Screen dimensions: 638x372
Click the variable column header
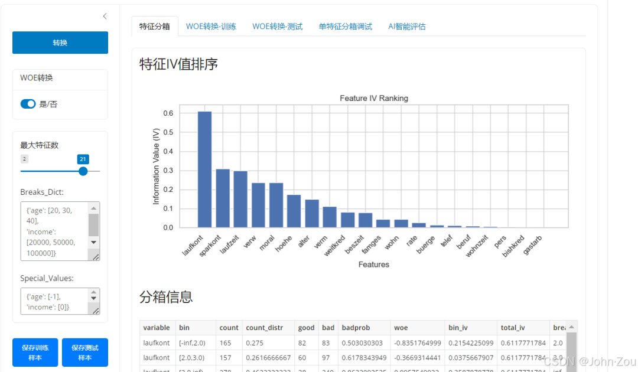158,328
